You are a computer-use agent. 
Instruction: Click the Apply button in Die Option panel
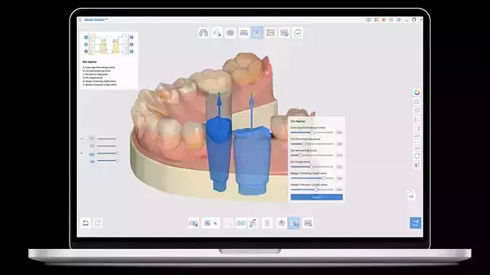pyautogui.click(x=317, y=197)
